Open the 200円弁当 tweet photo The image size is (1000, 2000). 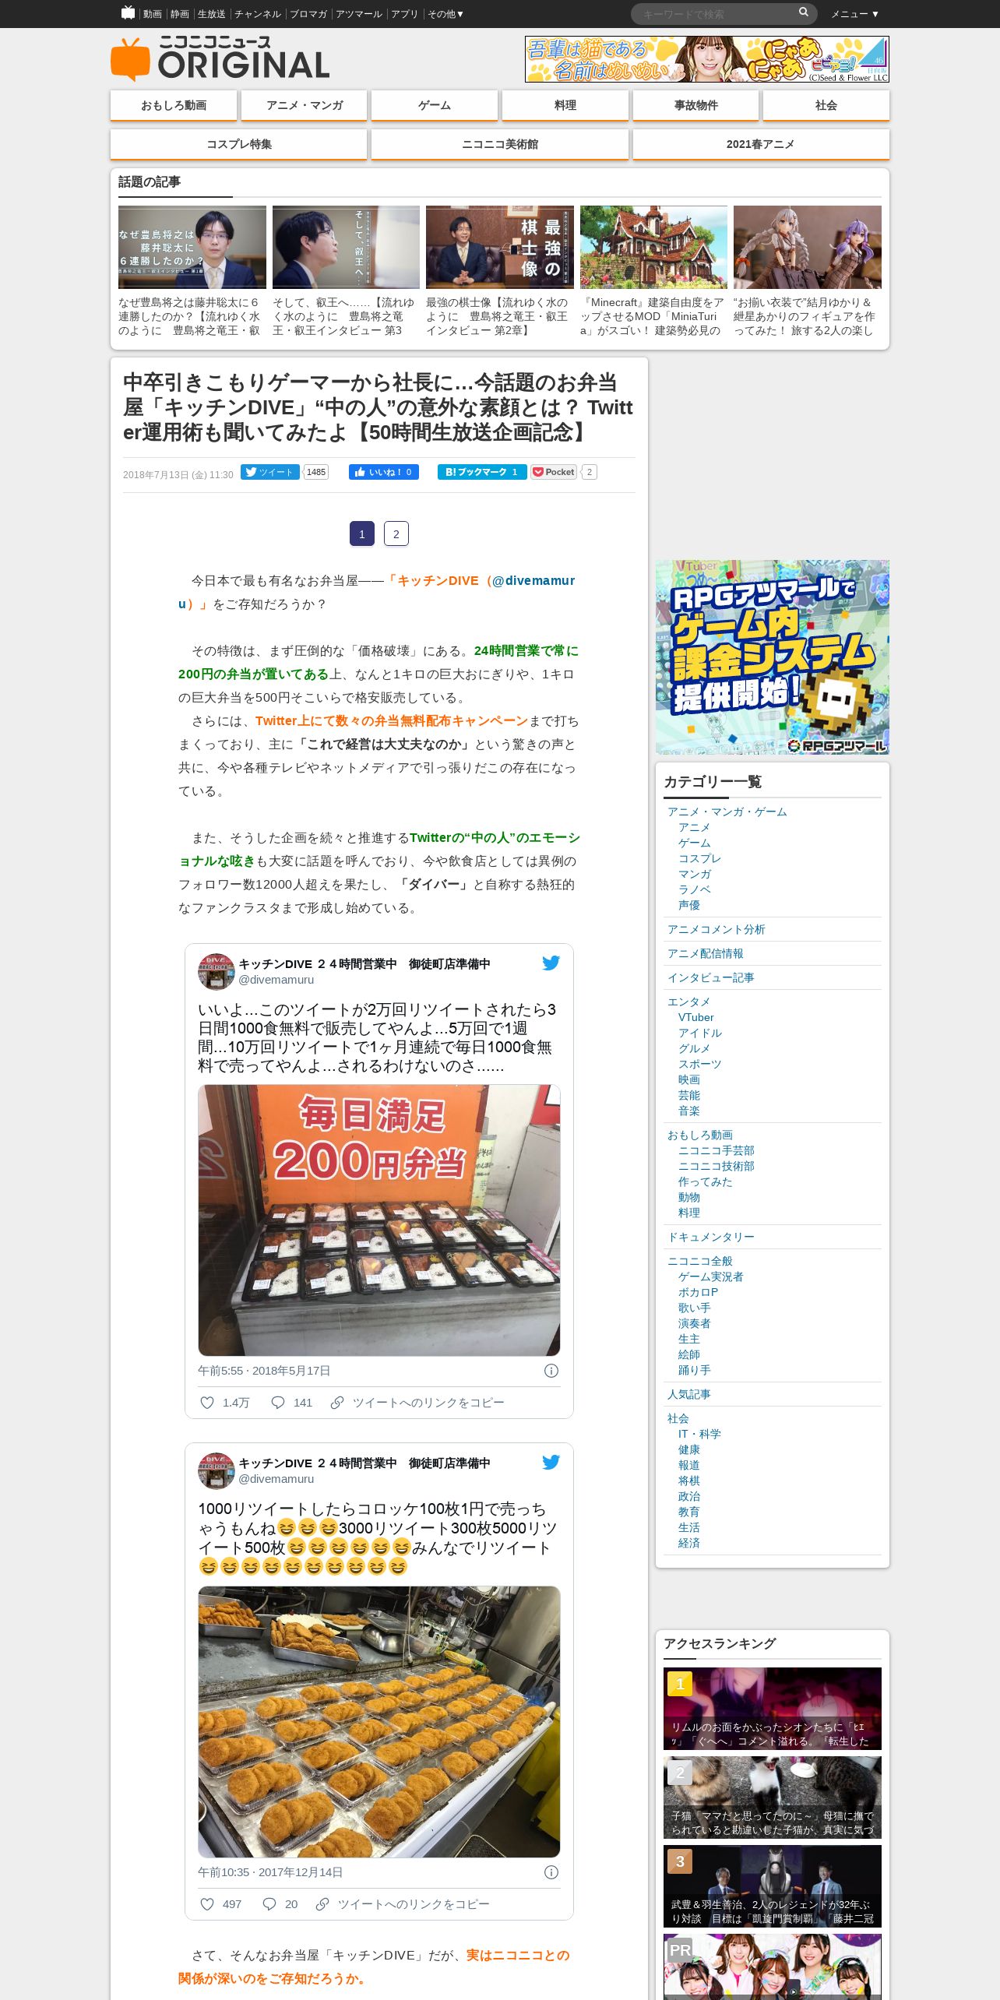pyautogui.click(x=379, y=1220)
